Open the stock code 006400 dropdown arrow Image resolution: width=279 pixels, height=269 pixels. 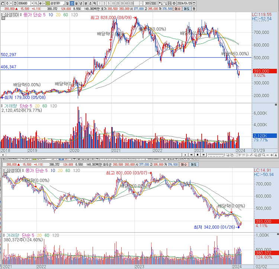click(x=32, y=3)
